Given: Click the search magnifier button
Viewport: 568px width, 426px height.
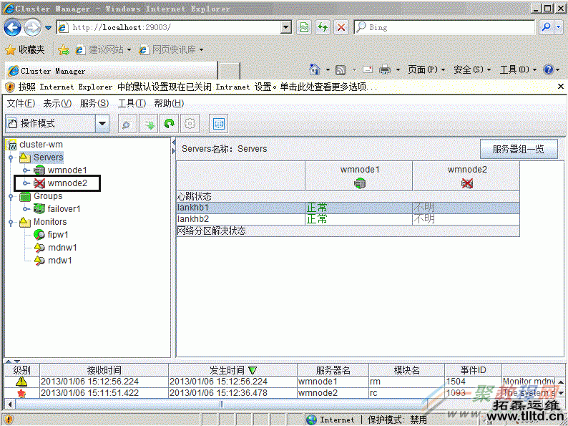Looking at the screenshot, I should pyautogui.click(x=546, y=27).
